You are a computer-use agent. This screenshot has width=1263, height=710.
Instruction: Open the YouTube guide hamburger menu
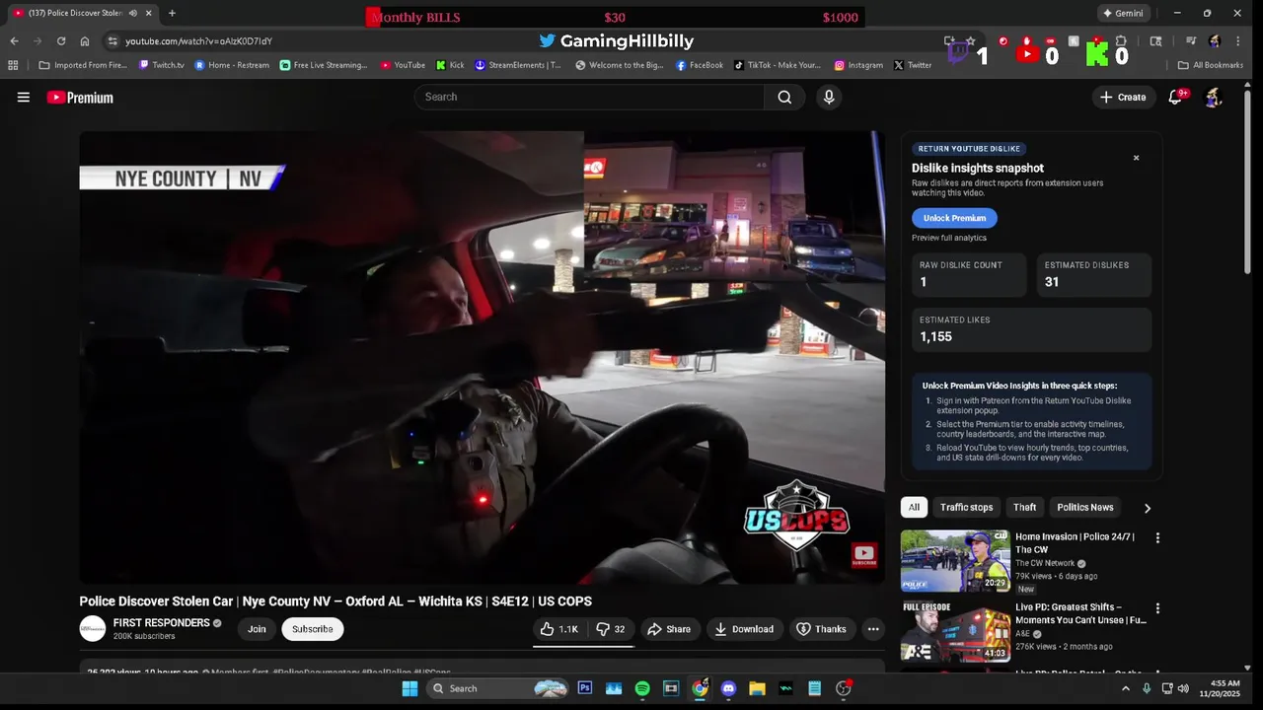pyautogui.click(x=24, y=97)
